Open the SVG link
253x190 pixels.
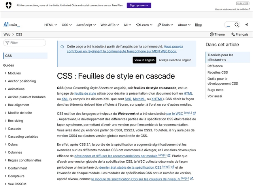[x=128, y=99]
